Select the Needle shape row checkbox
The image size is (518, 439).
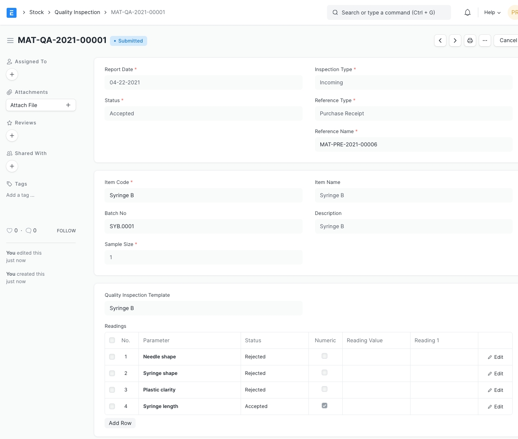click(x=112, y=357)
